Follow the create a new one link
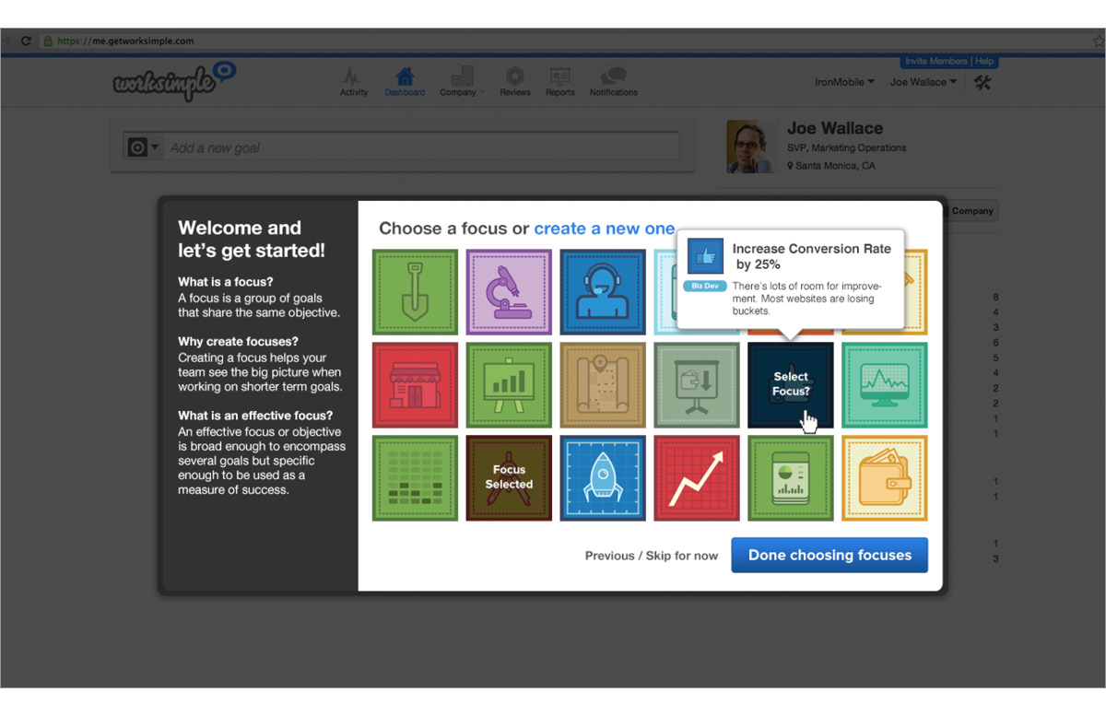The width and height of the screenshot is (1106, 716). pos(605,229)
